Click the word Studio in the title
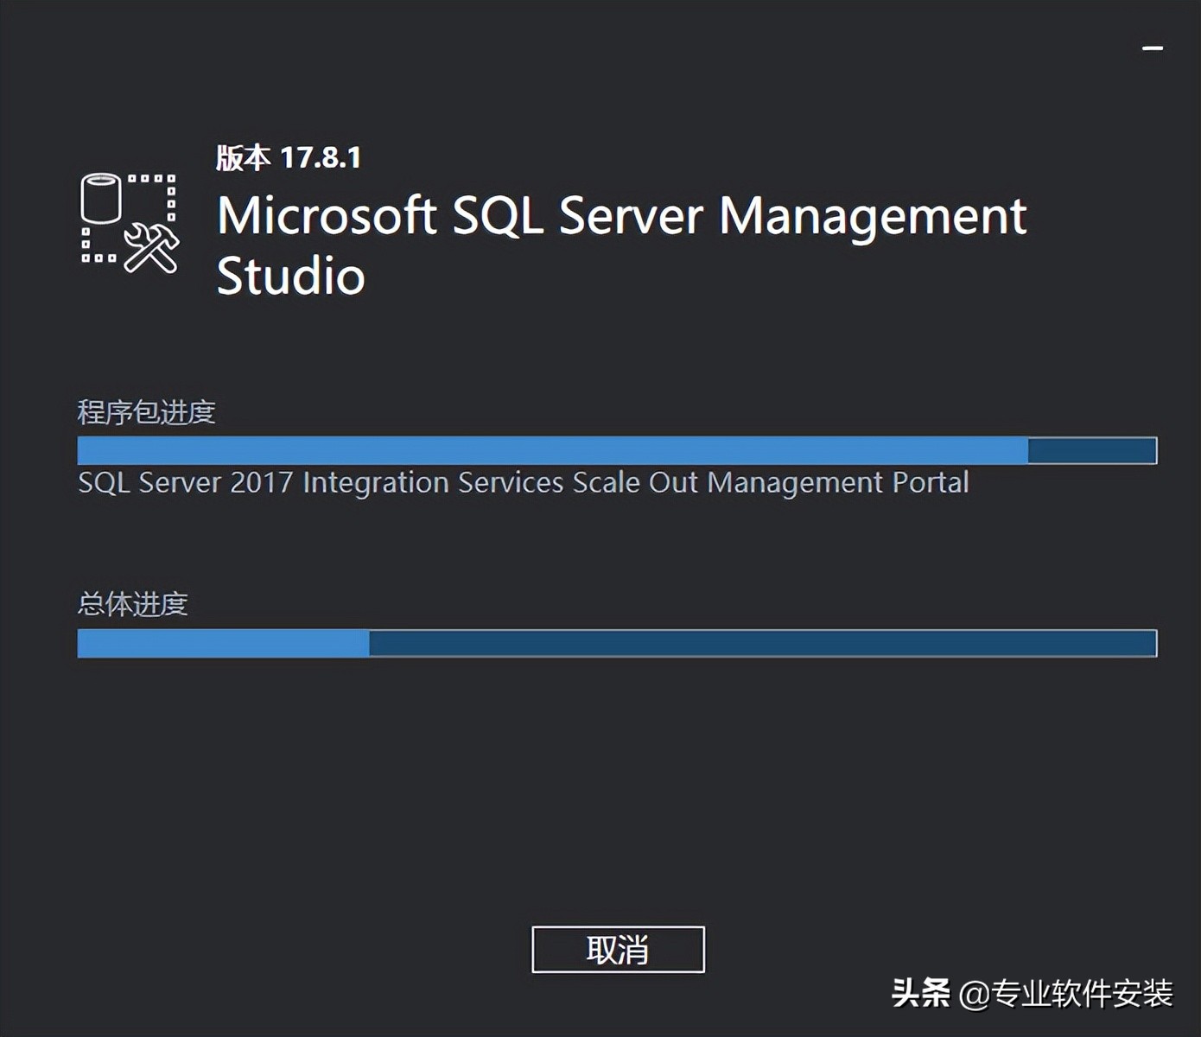The height and width of the screenshot is (1037, 1201). coord(290,276)
